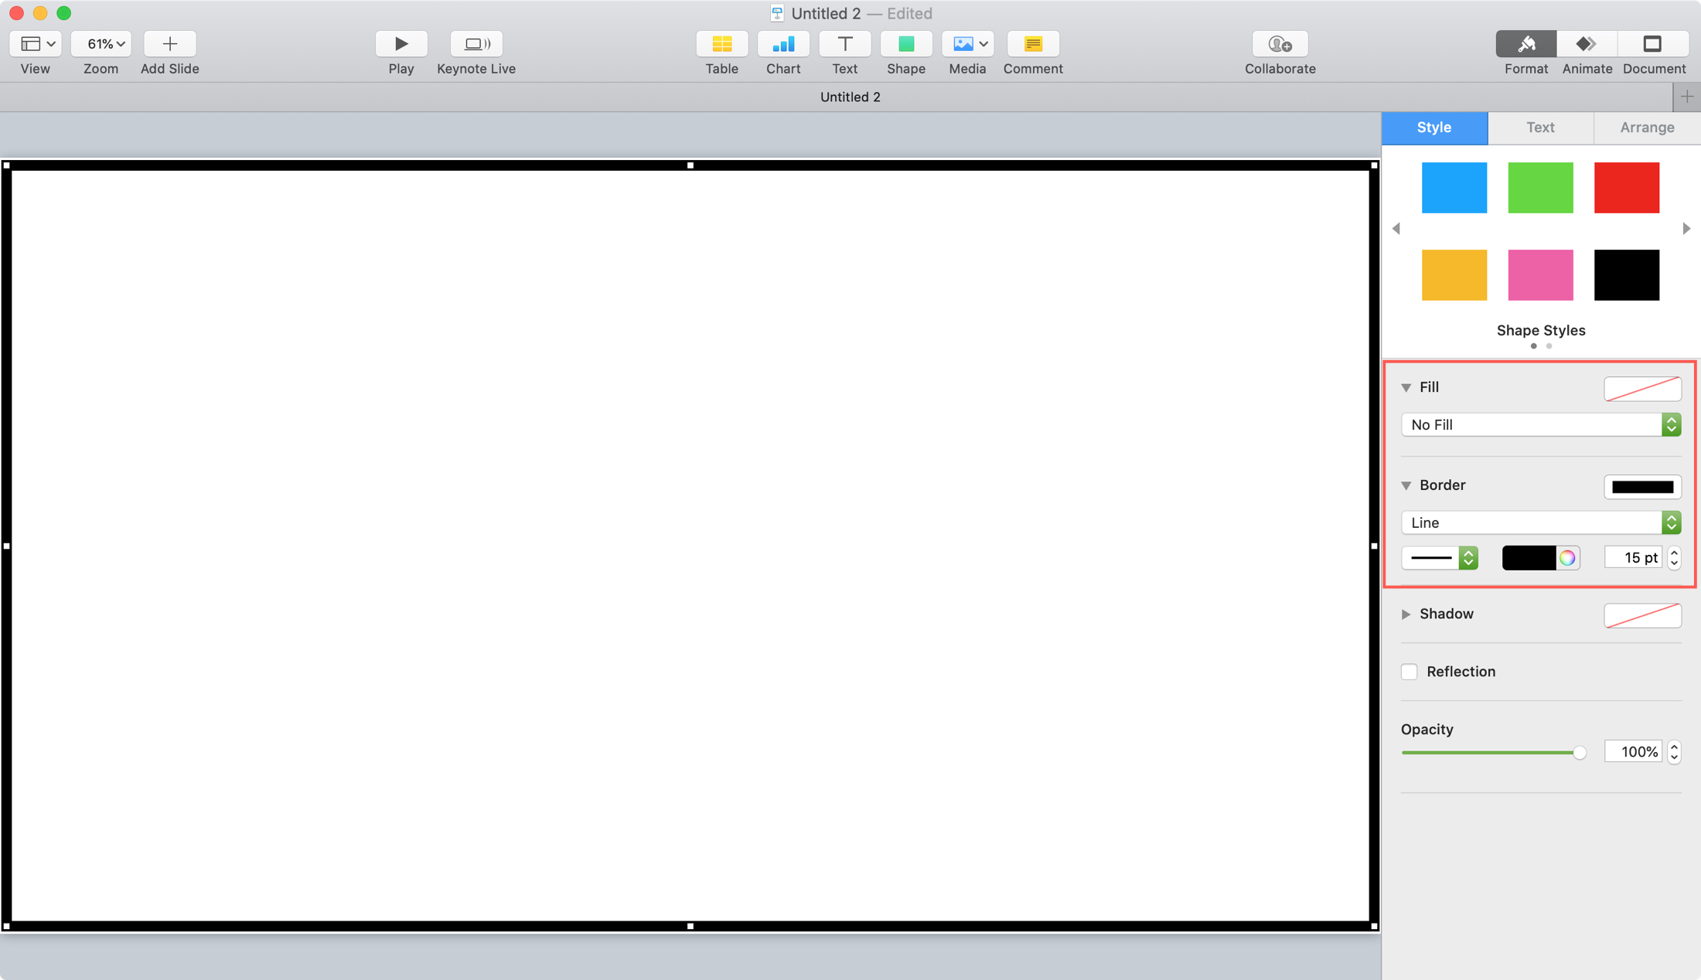
Task: Open the View options menu
Action: (36, 44)
